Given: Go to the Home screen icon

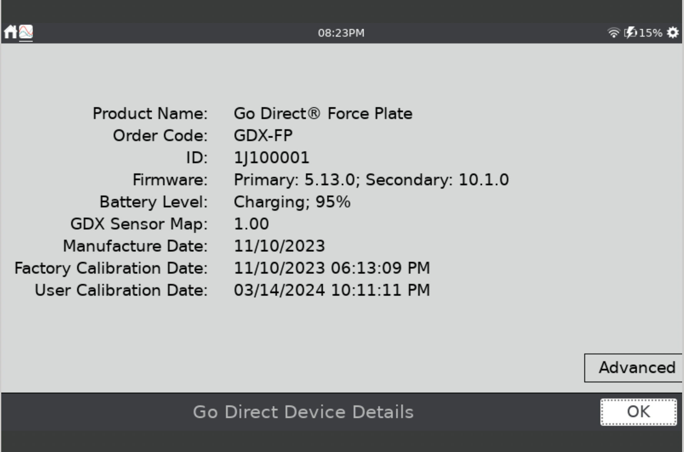Looking at the screenshot, I should (x=10, y=32).
